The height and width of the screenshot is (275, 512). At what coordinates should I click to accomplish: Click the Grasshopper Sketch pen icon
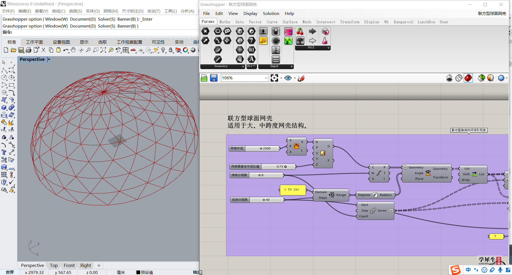301,78
